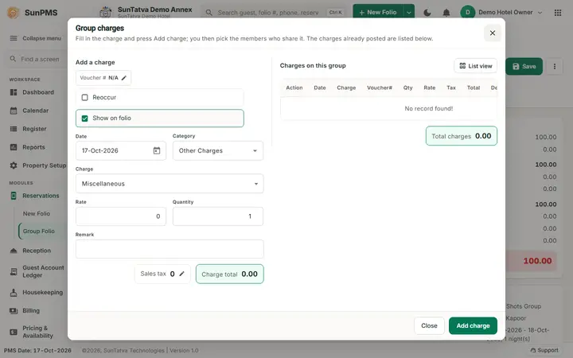Click the Reports chart icon

click(14, 147)
